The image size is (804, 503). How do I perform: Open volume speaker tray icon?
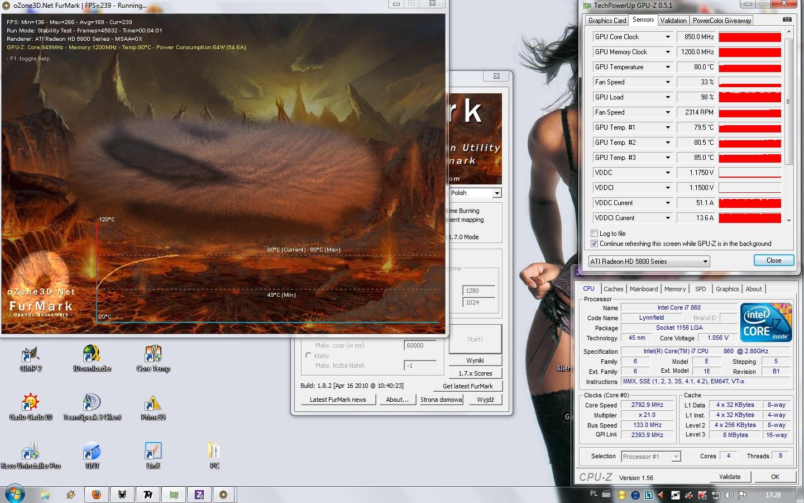(729, 495)
